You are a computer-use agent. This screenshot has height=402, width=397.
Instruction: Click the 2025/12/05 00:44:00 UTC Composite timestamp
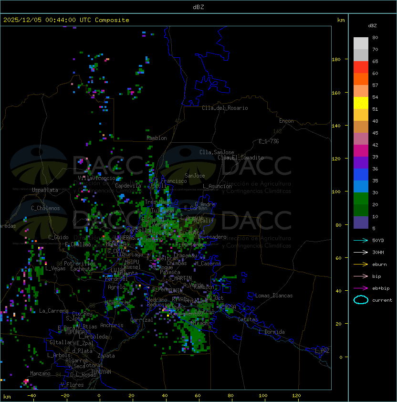tap(66, 20)
